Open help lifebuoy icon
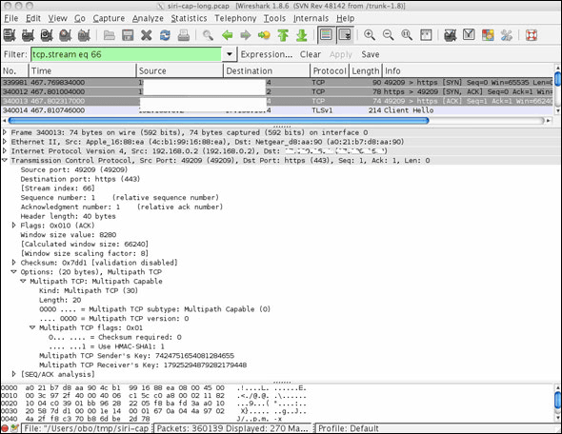Viewport: 562px width, 434px height. pos(532,35)
